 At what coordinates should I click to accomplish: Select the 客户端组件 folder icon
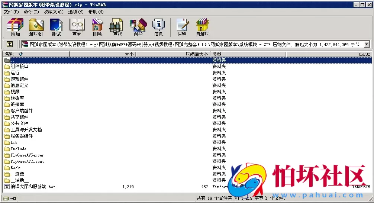tap(7, 111)
